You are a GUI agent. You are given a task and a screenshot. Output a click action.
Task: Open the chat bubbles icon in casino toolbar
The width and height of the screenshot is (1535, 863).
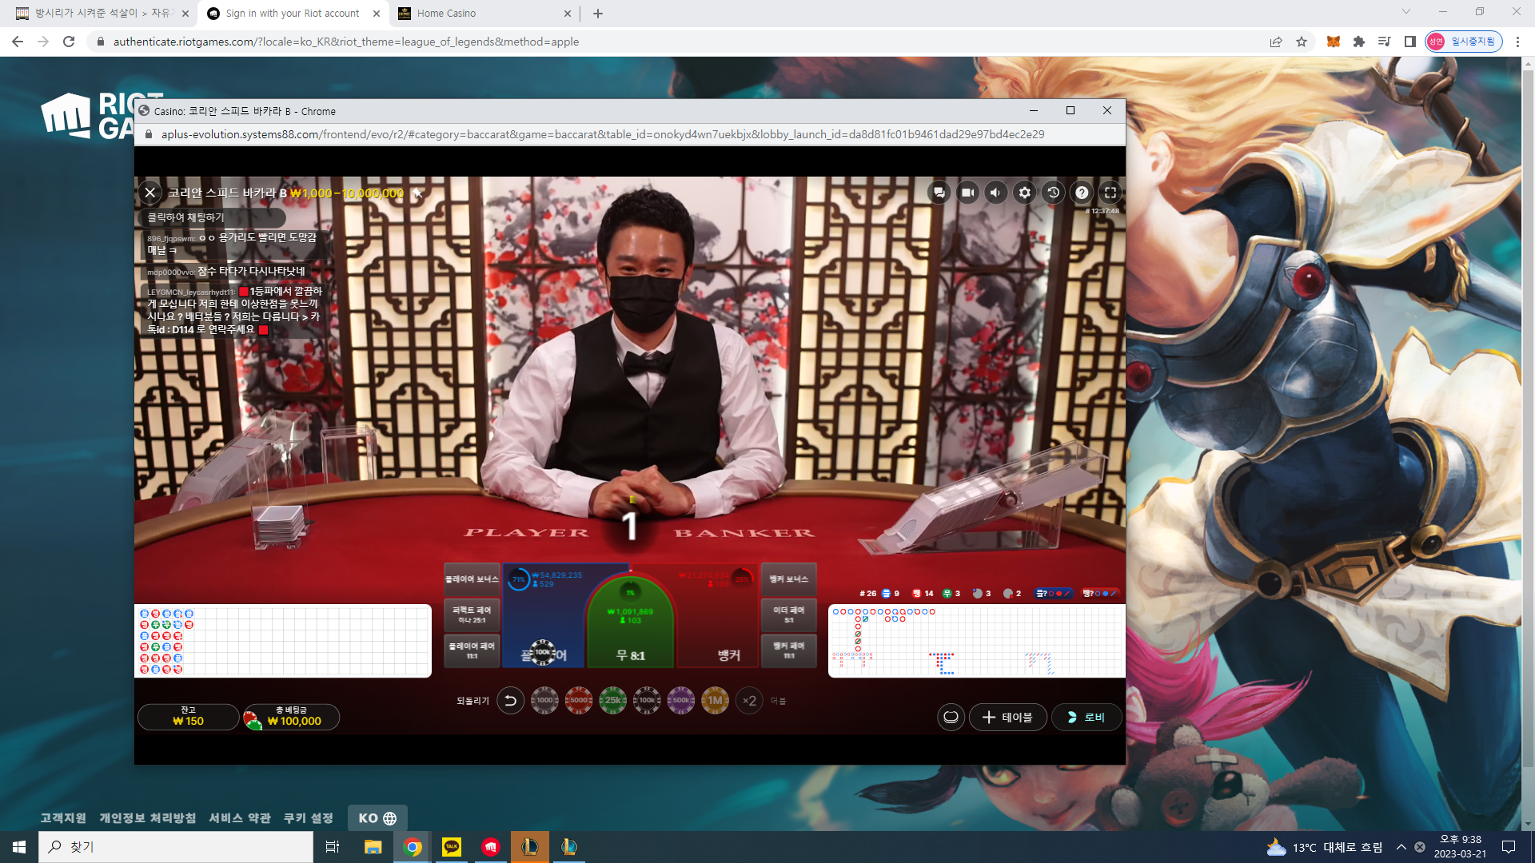(x=939, y=193)
